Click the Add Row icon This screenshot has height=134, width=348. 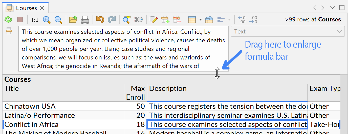click(165, 19)
